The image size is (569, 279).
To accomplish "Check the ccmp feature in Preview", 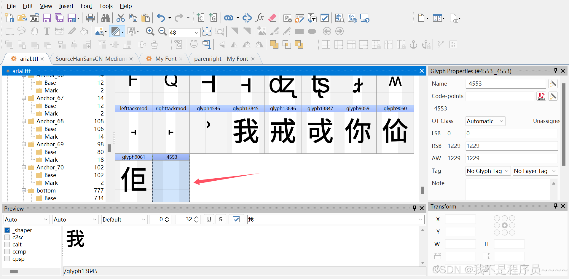I will [x=7, y=251].
